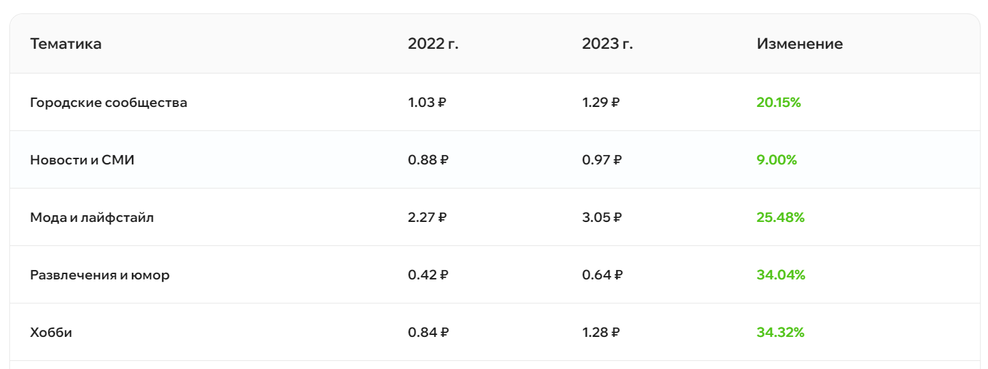Click the Новости и СМИ row label

click(82, 160)
